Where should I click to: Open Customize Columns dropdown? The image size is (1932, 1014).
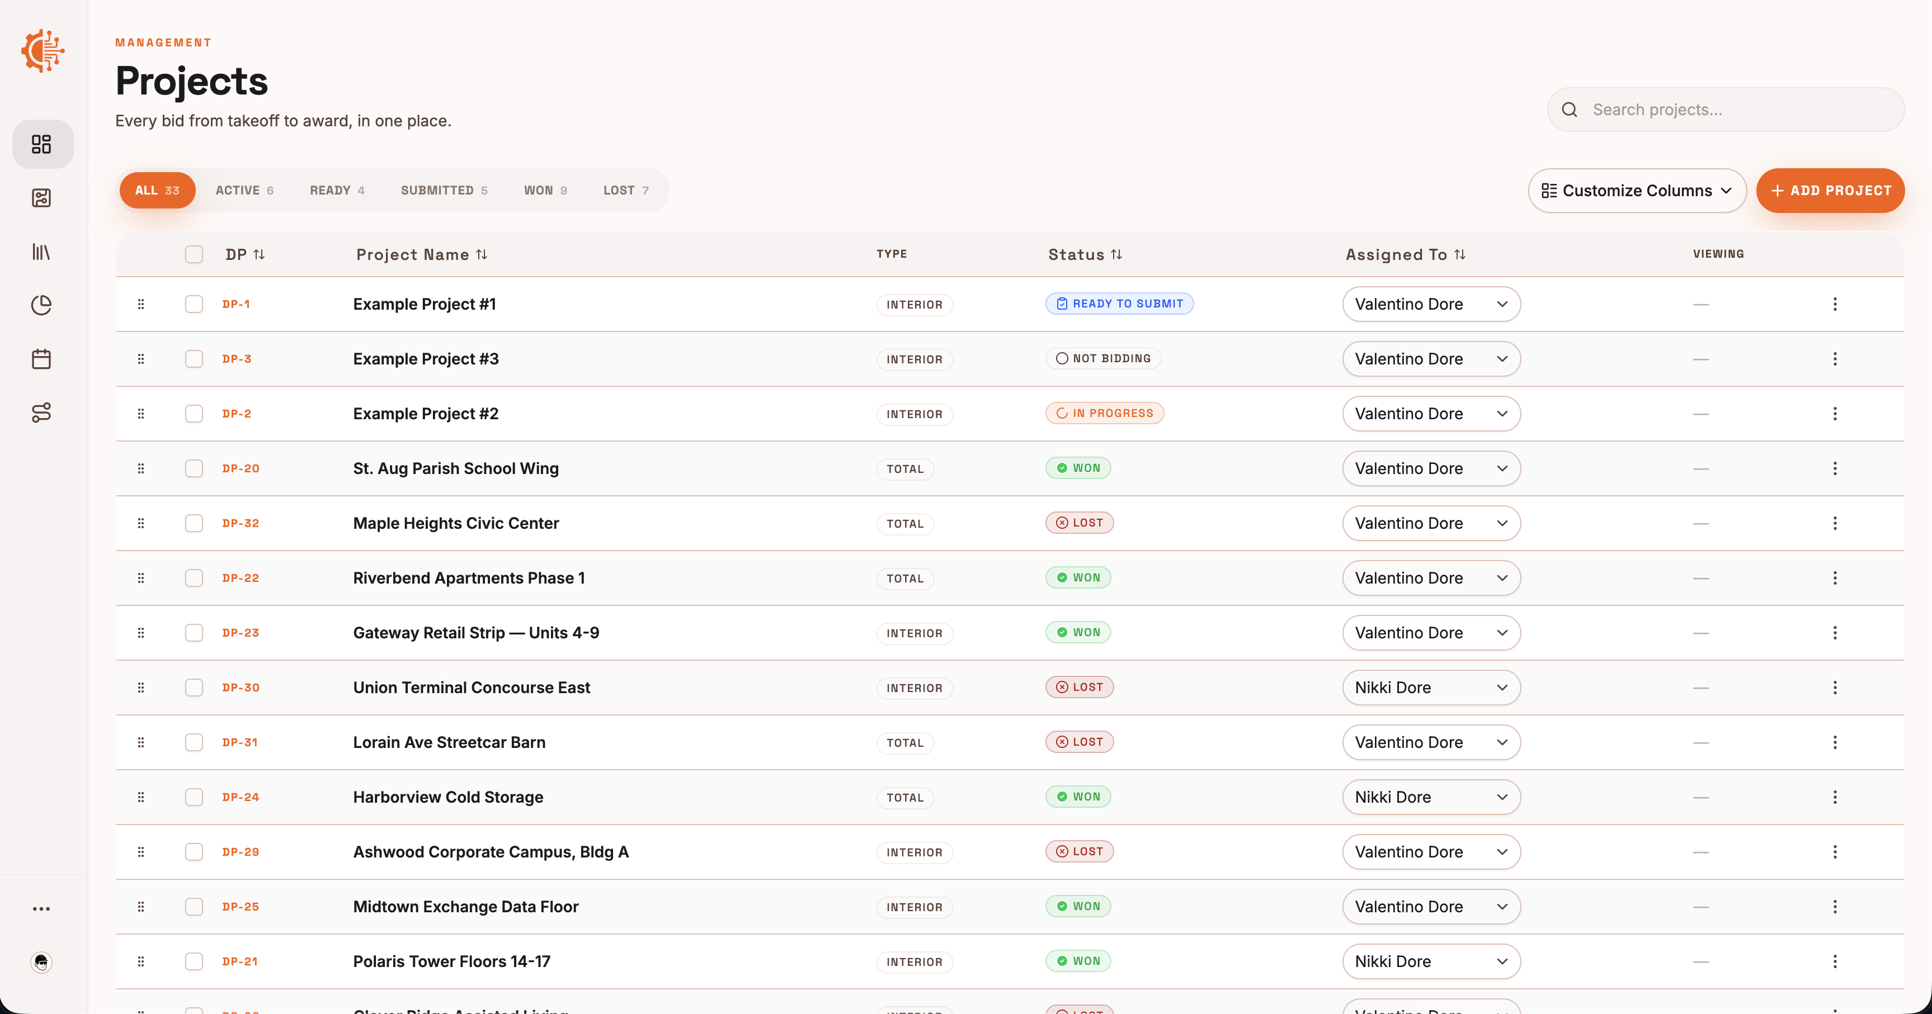1637,191
